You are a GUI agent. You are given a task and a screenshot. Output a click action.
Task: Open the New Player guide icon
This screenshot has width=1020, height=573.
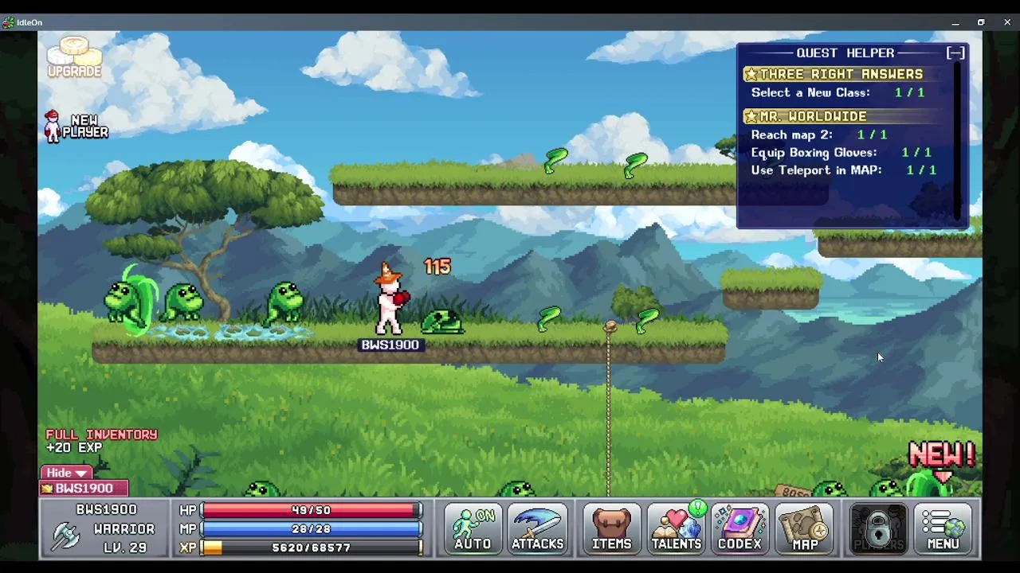tap(76, 126)
